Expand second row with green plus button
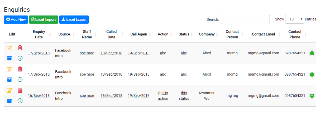 coord(312,75)
